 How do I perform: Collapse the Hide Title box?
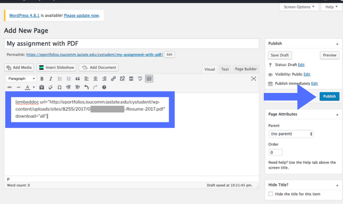[337, 185]
